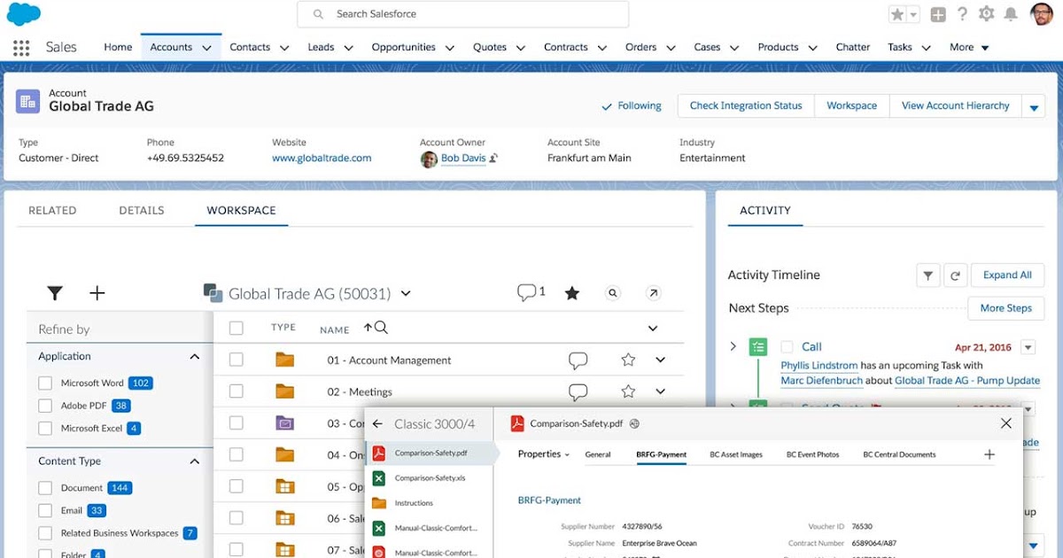Switch to the Details tab
Screen dimensions: 1063x558
142,211
